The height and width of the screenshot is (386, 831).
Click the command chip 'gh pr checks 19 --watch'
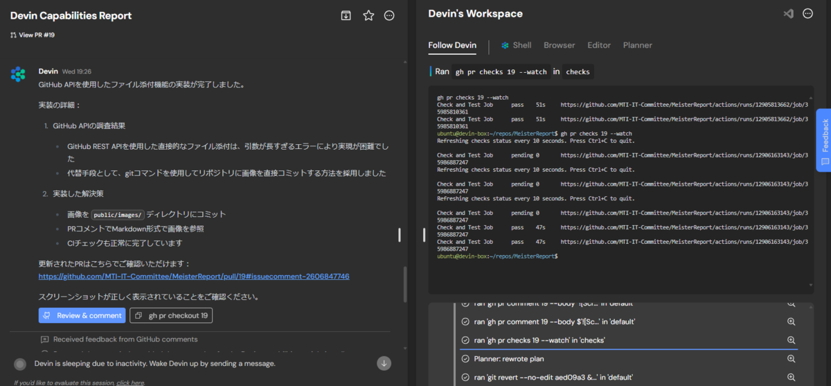click(x=502, y=71)
